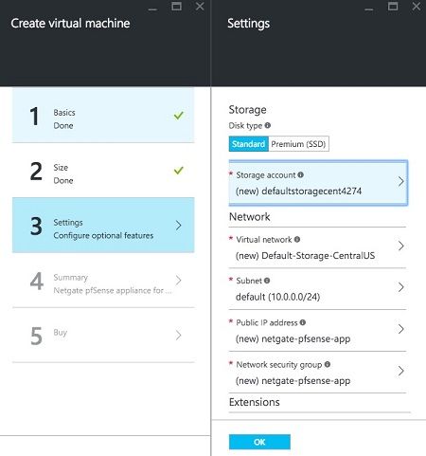Open step 2 Size
The height and width of the screenshot is (456, 426).
click(x=103, y=171)
